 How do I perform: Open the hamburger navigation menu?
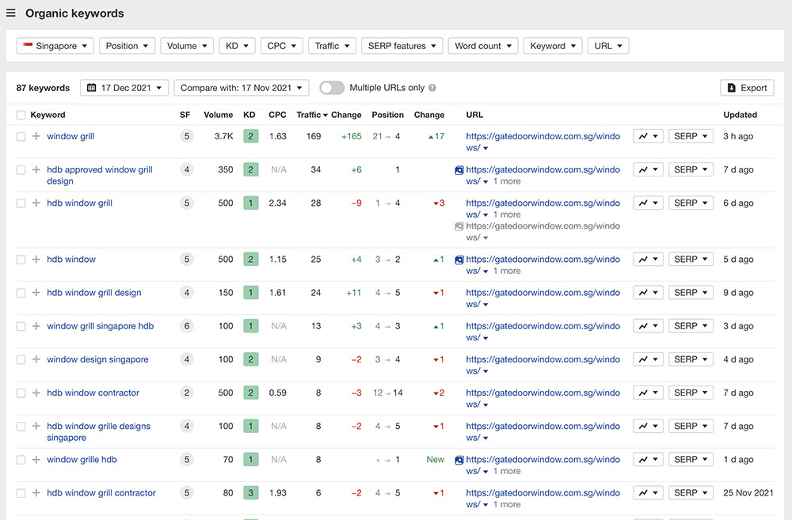pyautogui.click(x=11, y=13)
